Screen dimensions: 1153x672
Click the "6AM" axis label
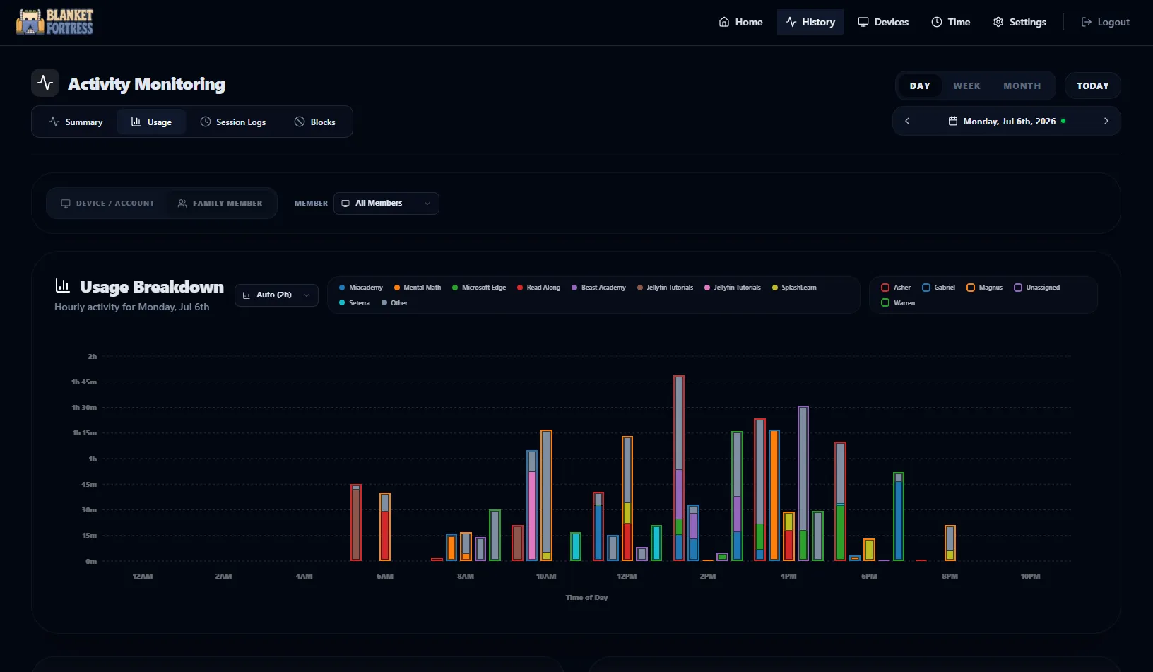(385, 577)
